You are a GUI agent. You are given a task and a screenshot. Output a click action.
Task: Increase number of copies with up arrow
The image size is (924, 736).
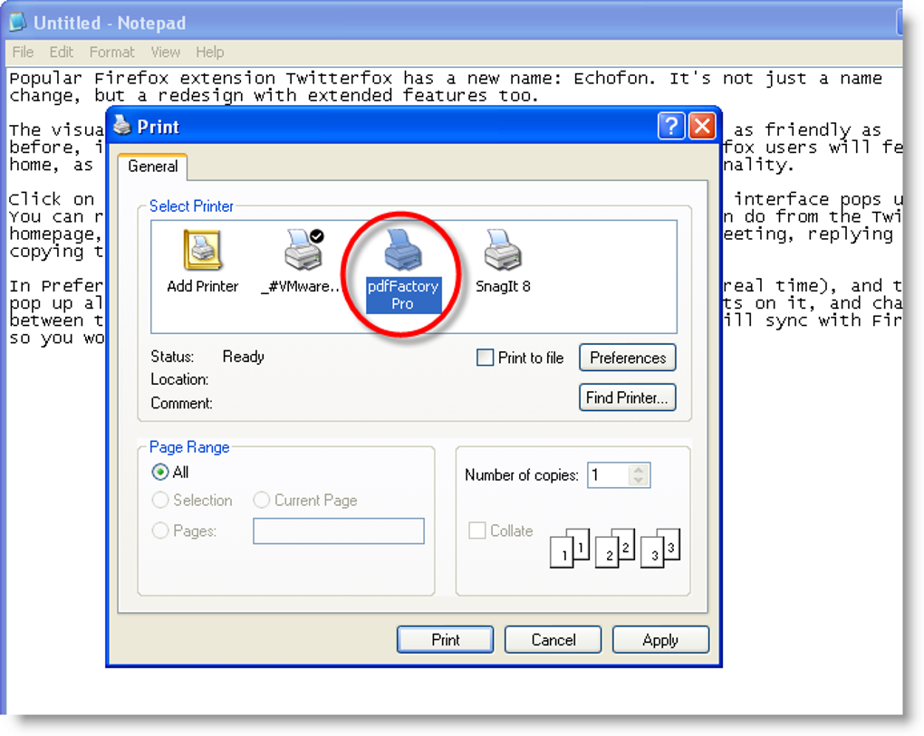tap(639, 469)
